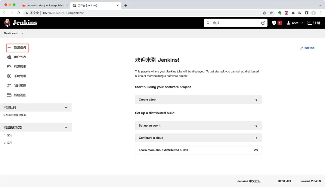The width and height of the screenshot is (325, 187).
Task: Click the Jenkins 2.346.3 version link
Action: point(310,181)
